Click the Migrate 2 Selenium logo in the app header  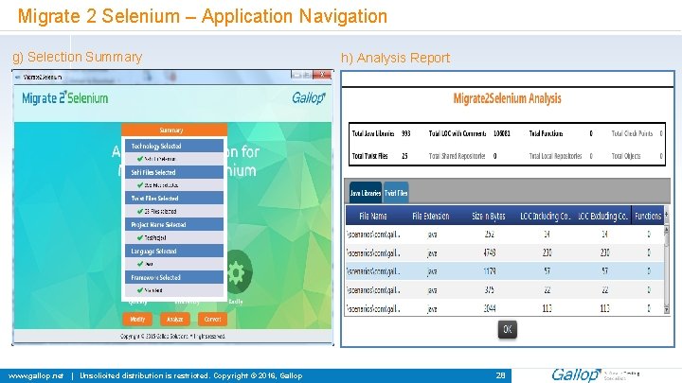pyautogui.click(x=64, y=97)
